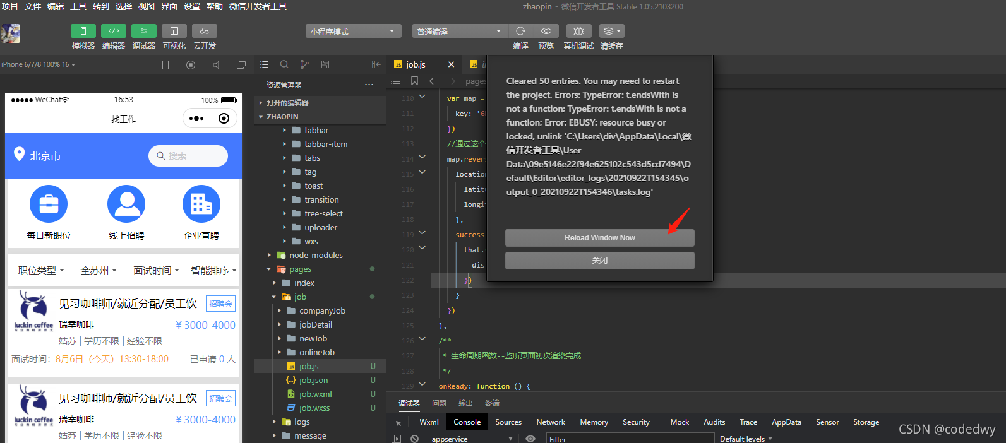Close the job.js editor tab

click(x=451, y=64)
